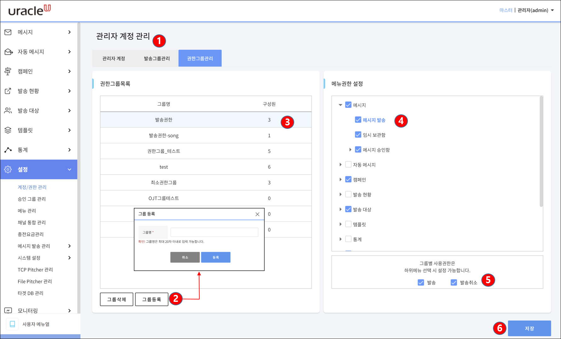This screenshot has width=561, height=339.
Task: Expand the 템플릿 tree node
Action: [x=341, y=224]
